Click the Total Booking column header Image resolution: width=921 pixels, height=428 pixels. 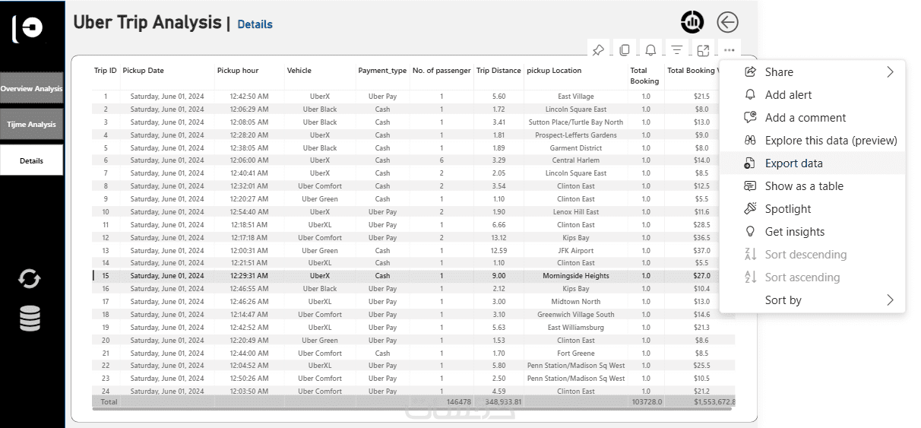(644, 75)
